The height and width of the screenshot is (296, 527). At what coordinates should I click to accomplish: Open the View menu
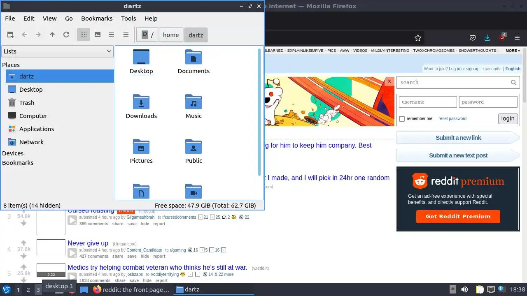(50, 18)
